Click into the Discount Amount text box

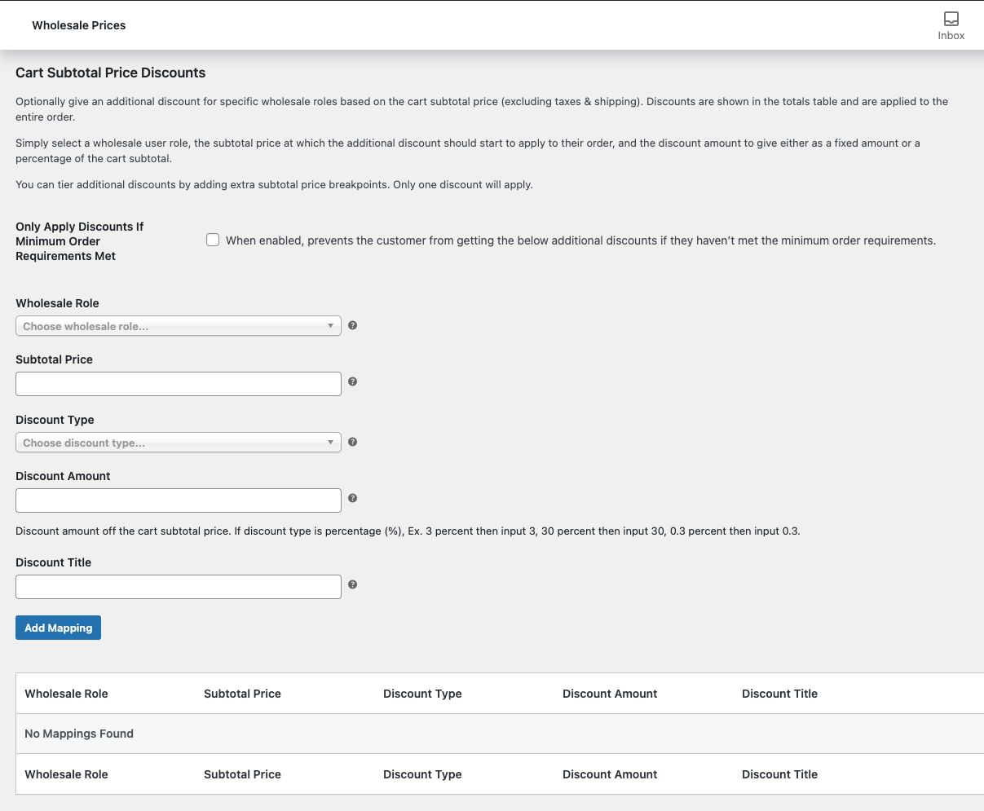pyautogui.click(x=178, y=500)
